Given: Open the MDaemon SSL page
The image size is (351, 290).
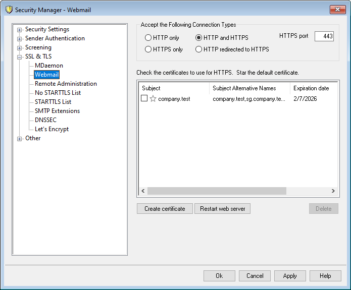Looking at the screenshot, I should point(48,66).
